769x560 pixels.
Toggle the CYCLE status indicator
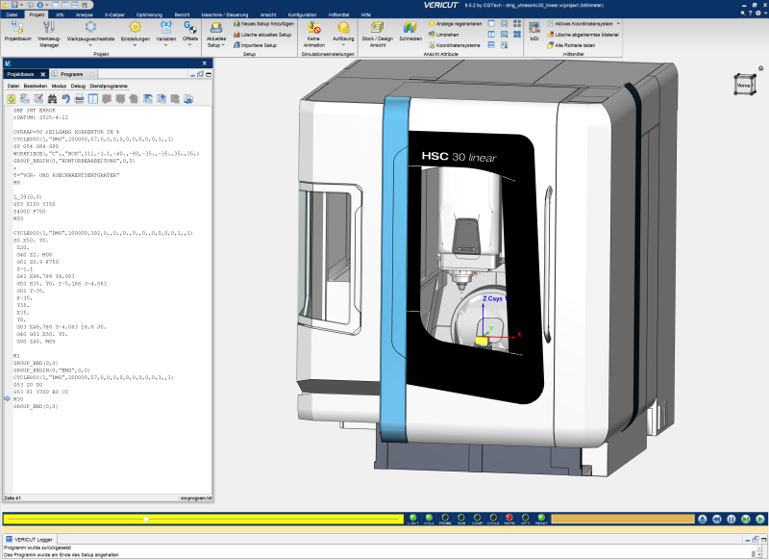coord(493,519)
